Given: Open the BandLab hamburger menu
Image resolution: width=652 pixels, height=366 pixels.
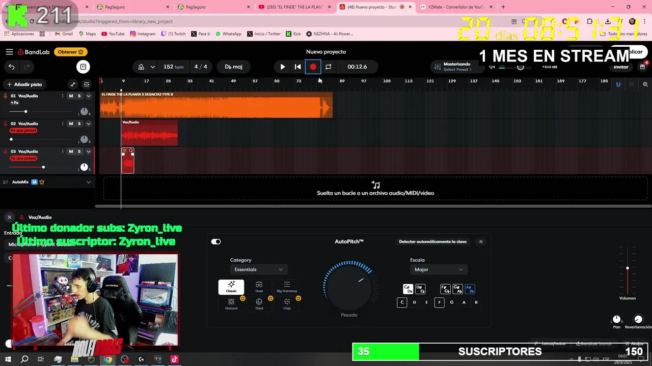Looking at the screenshot, I should [x=9, y=52].
